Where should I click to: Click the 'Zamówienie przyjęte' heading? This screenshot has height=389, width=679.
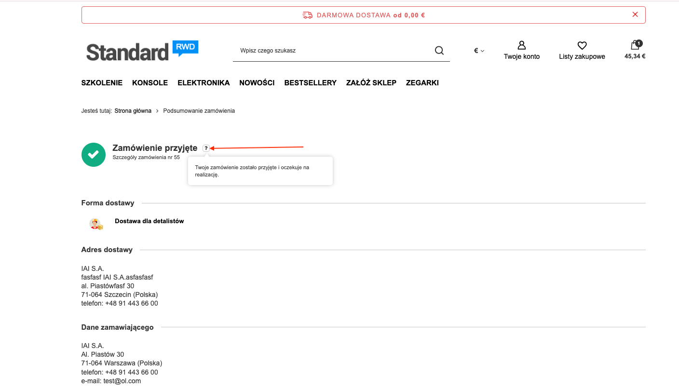point(155,148)
